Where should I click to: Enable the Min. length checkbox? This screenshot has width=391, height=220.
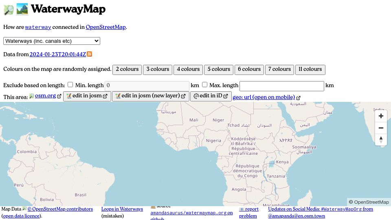click(70, 85)
